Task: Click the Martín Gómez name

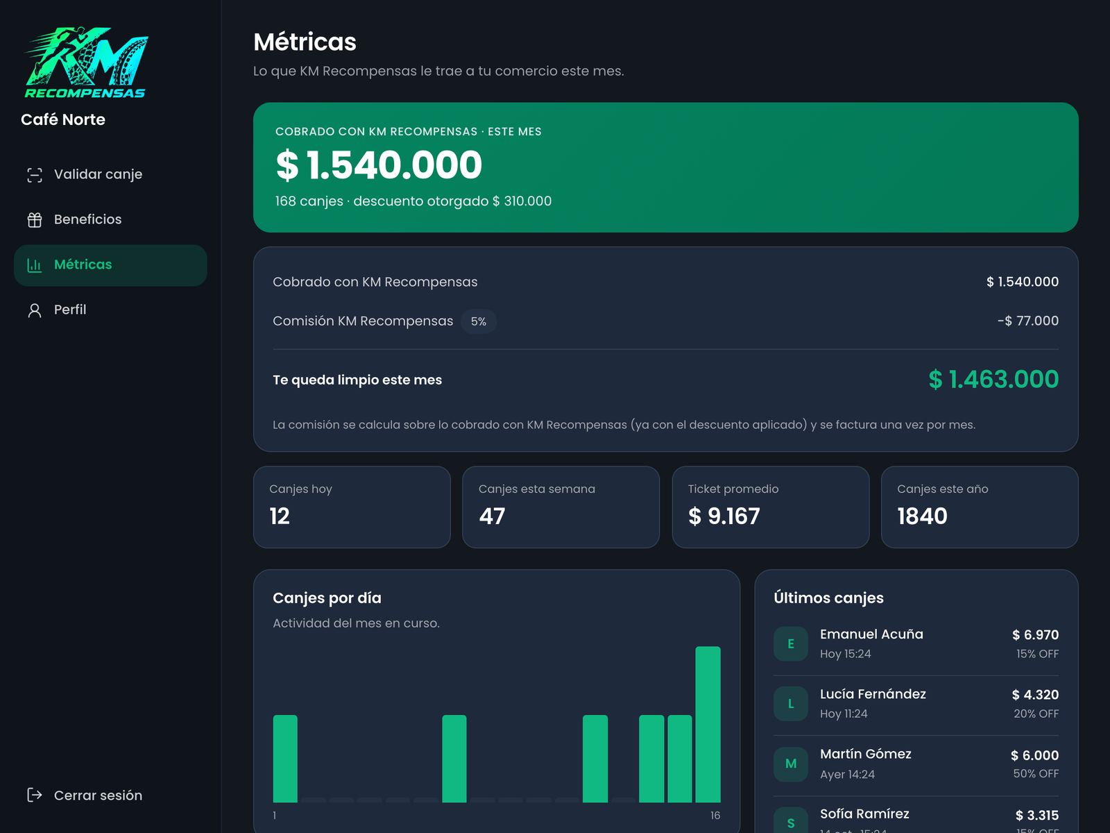Action: tap(866, 754)
